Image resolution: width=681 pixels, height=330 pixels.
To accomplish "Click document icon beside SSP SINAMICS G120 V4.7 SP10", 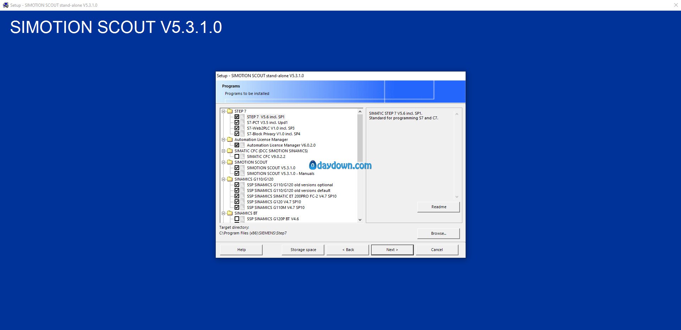I will pos(242,202).
